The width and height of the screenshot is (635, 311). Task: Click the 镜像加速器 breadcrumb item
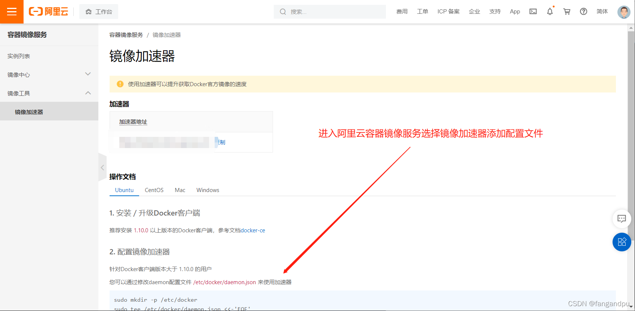[x=166, y=35]
